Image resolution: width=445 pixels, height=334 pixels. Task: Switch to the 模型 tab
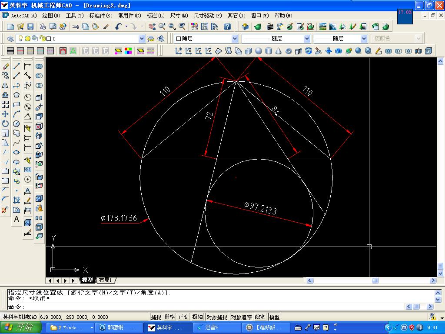pos(88,281)
